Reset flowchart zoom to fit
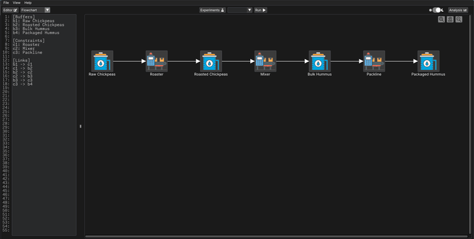Image resolution: width=474 pixels, height=239 pixels. [x=450, y=19]
